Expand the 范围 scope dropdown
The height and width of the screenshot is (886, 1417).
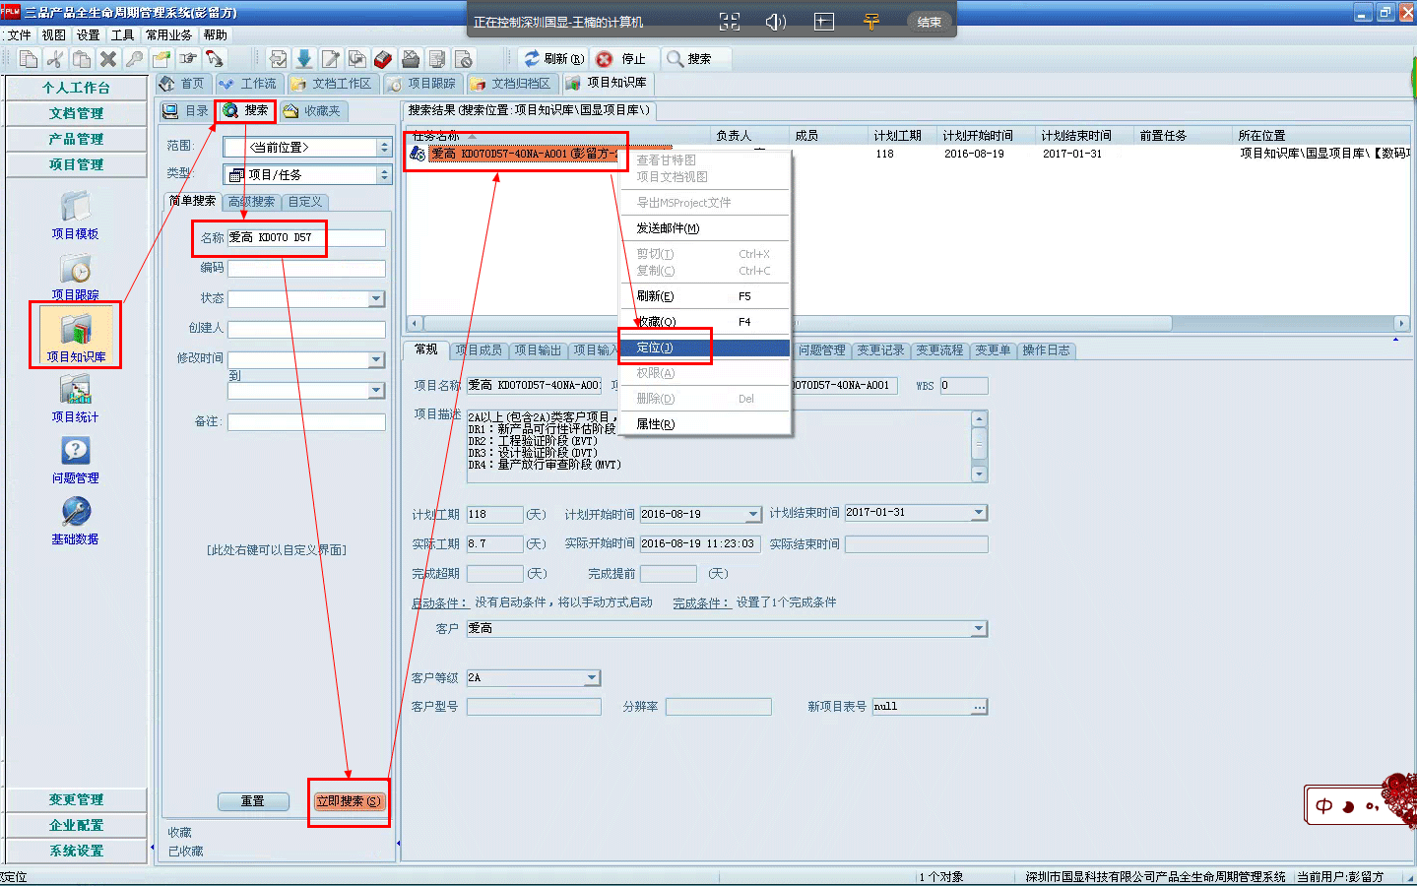pos(384,148)
